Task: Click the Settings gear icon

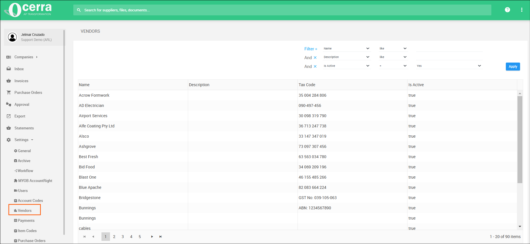Action: tap(9, 140)
